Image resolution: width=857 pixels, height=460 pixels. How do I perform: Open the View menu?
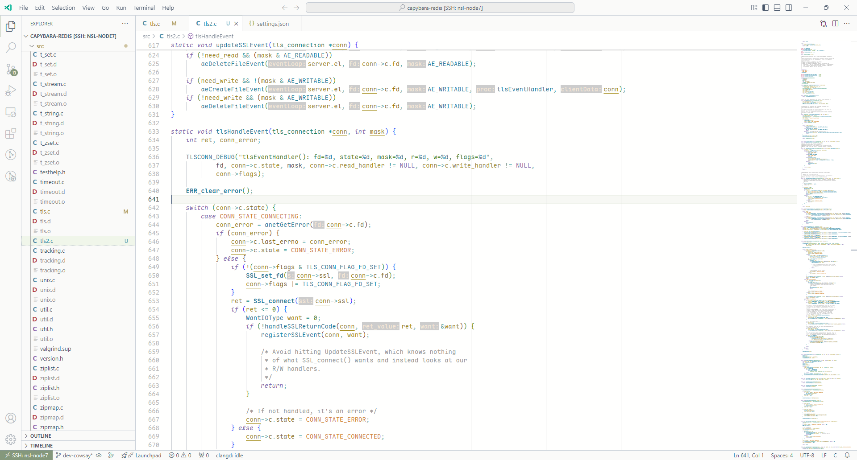[x=88, y=8]
